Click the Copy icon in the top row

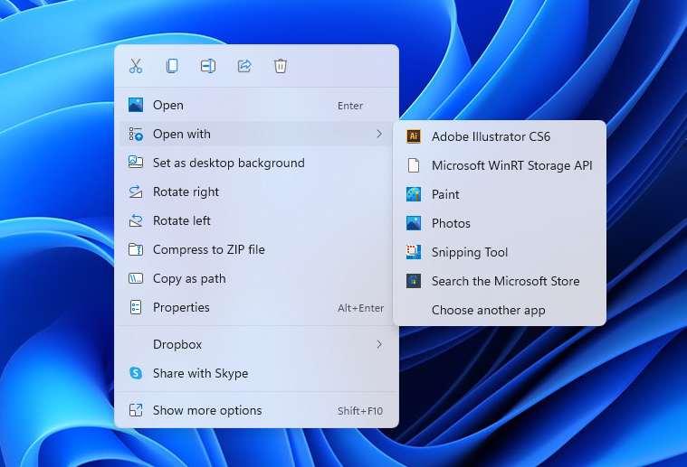coord(172,66)
